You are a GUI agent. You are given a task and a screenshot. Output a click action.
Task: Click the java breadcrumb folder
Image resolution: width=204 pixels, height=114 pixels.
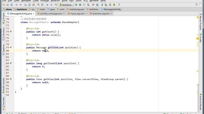[x=51, y=9]
